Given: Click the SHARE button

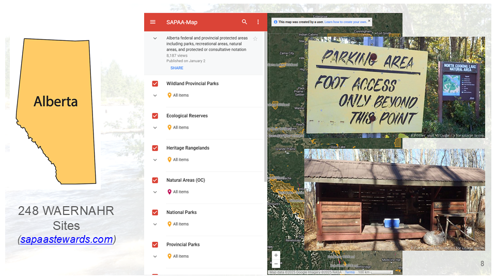Looking at the screenshot, I should (x=177, y=68).
